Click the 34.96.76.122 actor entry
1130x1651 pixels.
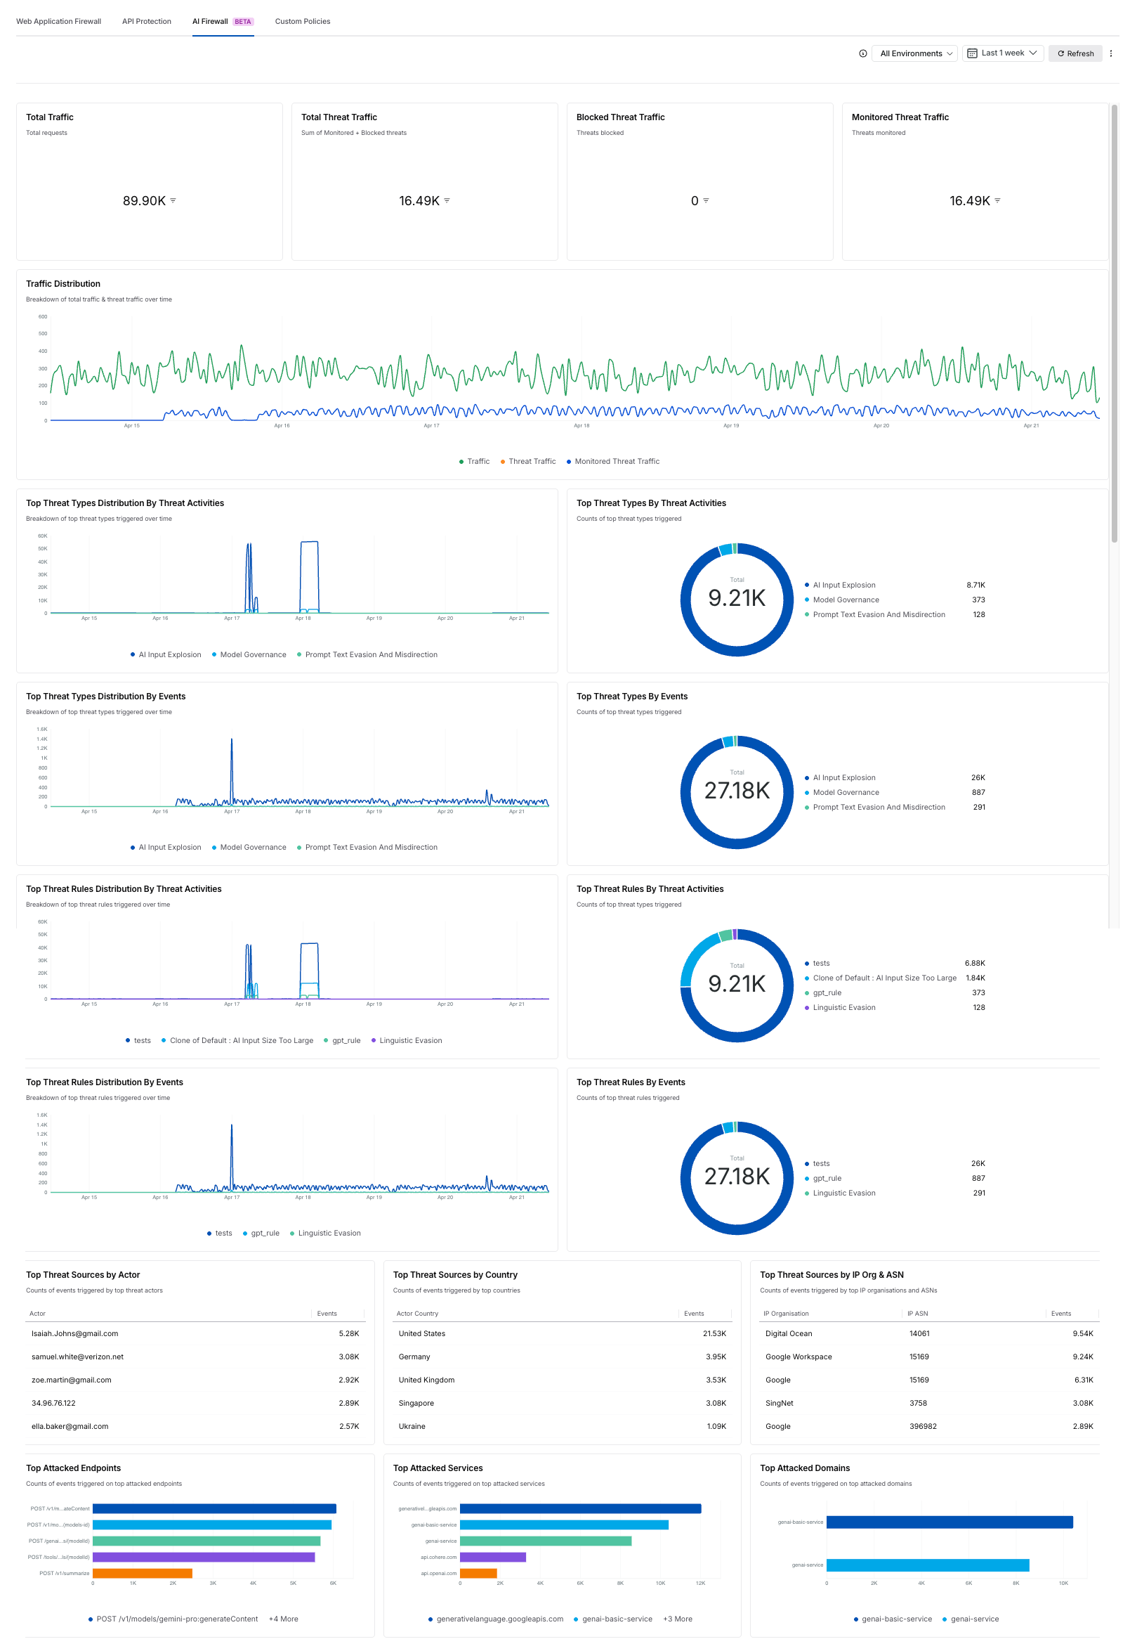(53, 1404)
